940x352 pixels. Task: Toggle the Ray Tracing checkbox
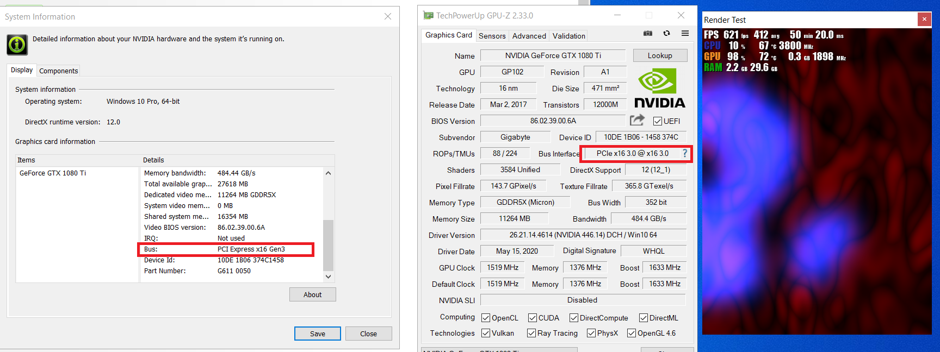coord(531,333)
